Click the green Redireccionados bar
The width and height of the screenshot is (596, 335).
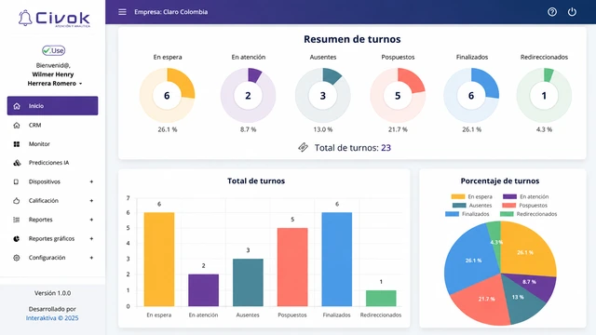coord(381,298)
